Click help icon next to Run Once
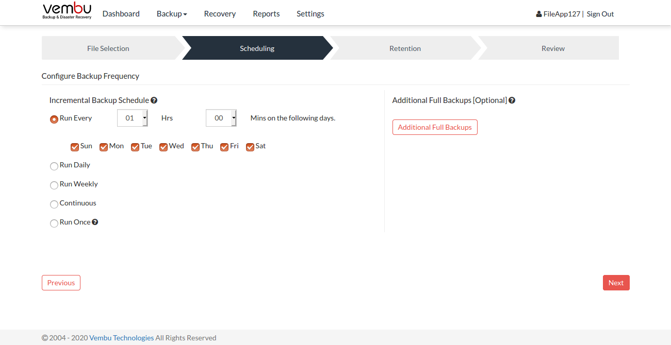This screenshot has height=345, width=671. [95, 222]
